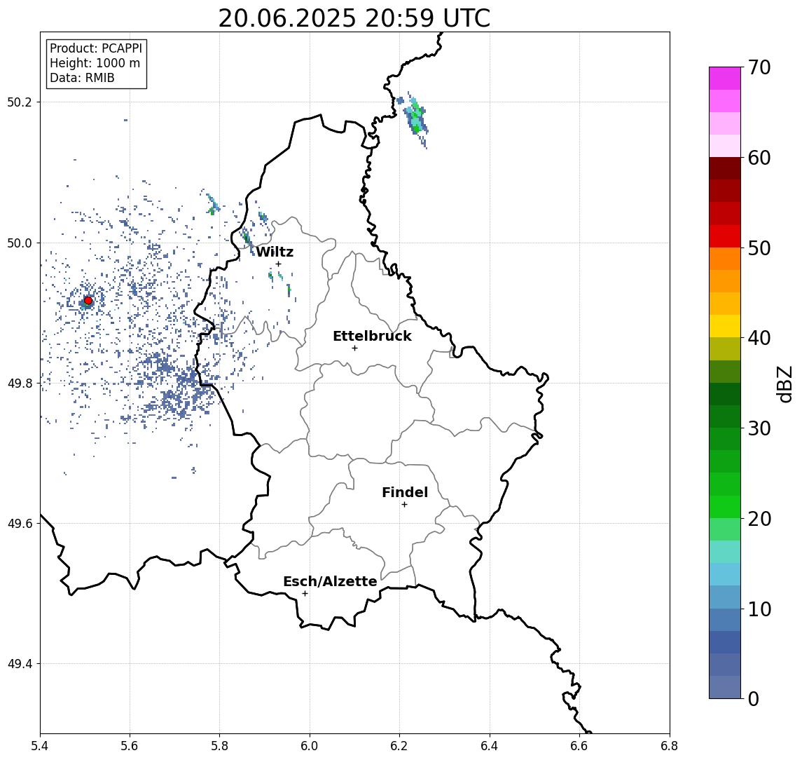Click the cross marker below Wiltz
Screen dimensions: 802x760
(278, 264)
